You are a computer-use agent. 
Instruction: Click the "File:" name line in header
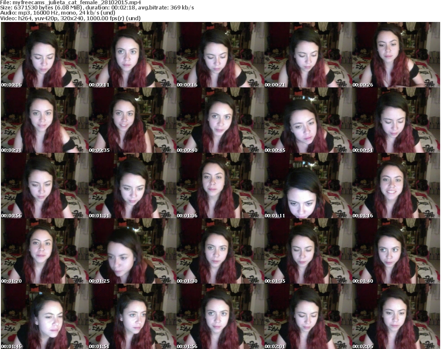71,3
